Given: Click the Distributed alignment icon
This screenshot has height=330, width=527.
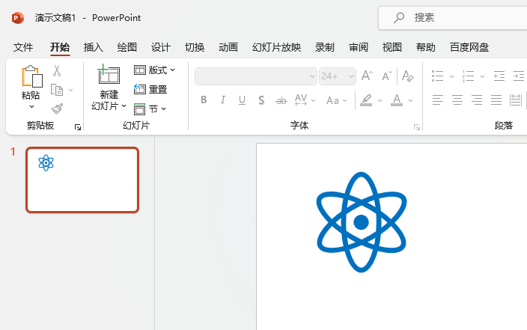Looking at the screenshot, I should [515, 100].
